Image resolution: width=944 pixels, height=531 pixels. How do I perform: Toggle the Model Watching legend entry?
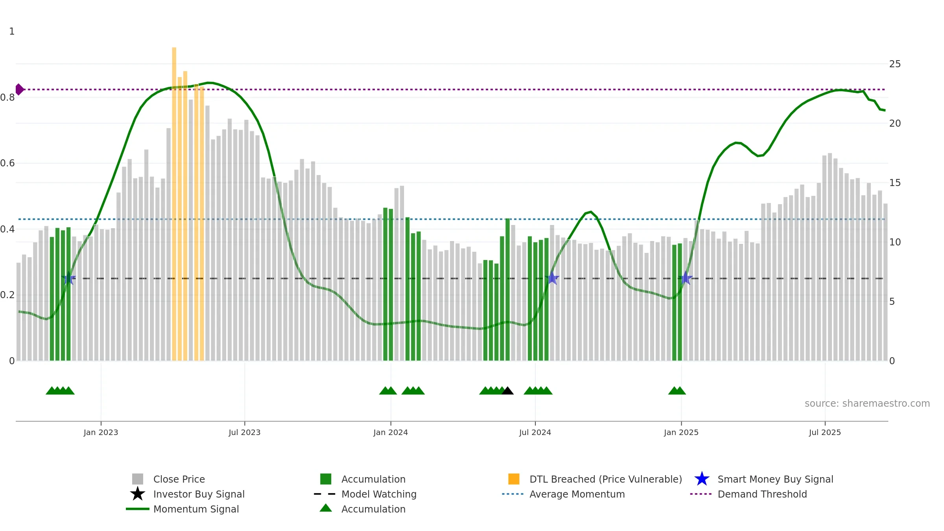[x=365, y=494]
